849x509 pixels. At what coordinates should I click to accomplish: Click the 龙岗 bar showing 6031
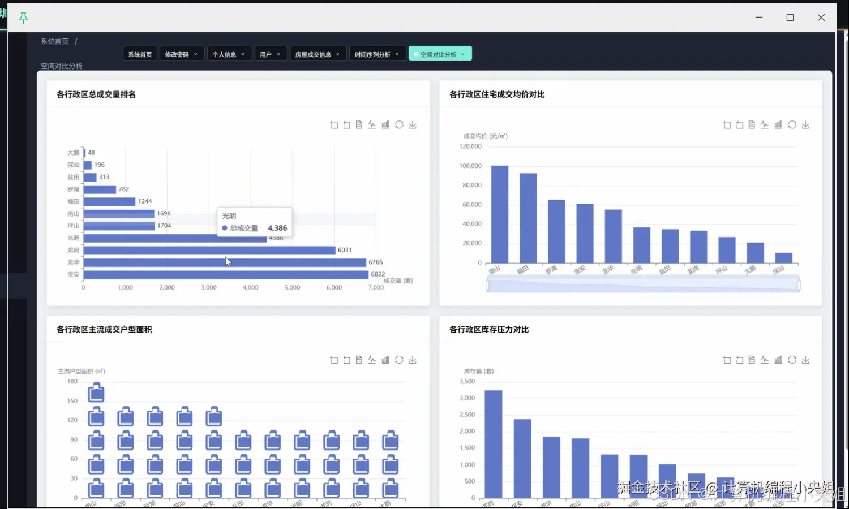209,250
